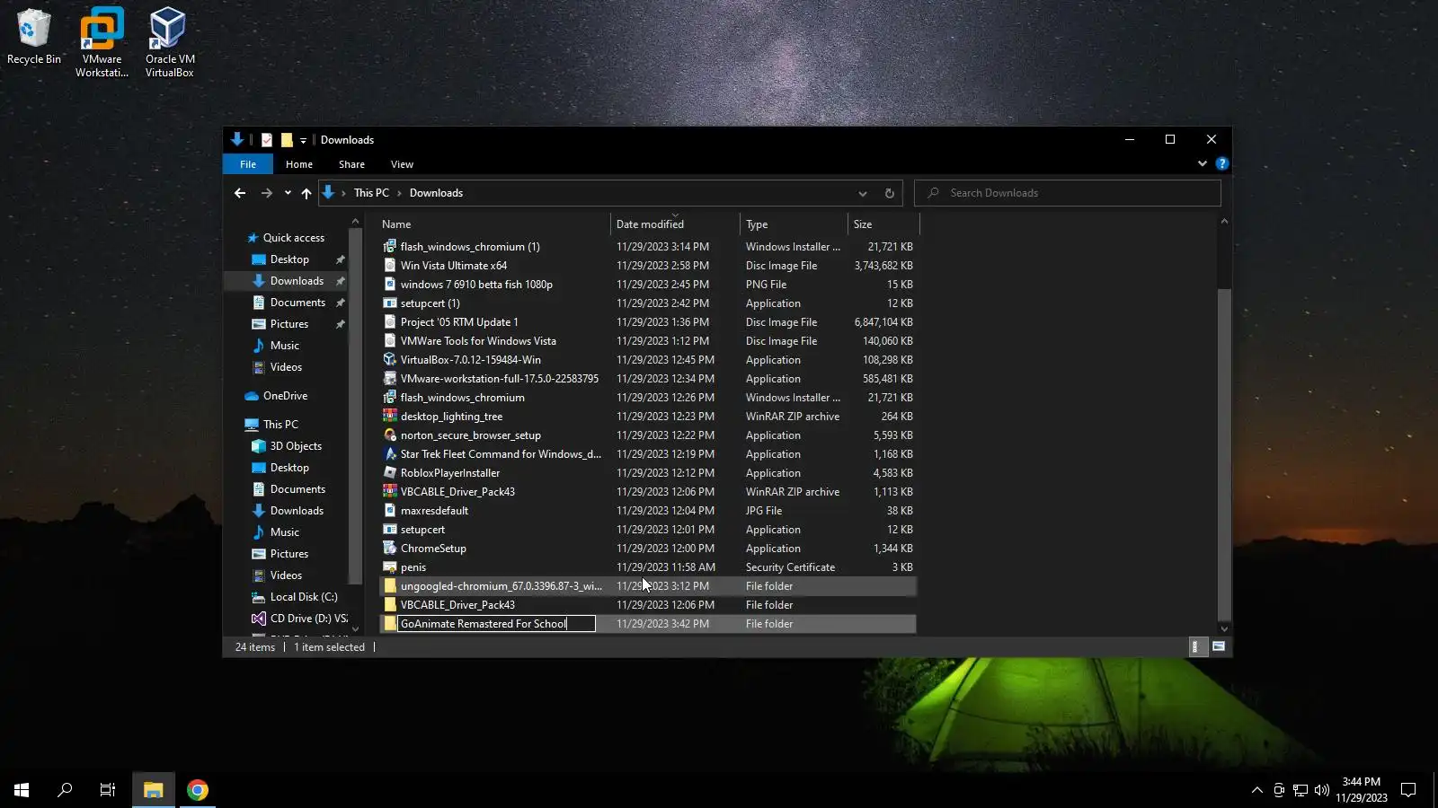Select OneDrive in the navigation pane

coord(285,396)
